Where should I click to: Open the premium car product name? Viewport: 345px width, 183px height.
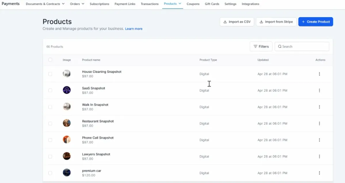(x=92, y=171)
